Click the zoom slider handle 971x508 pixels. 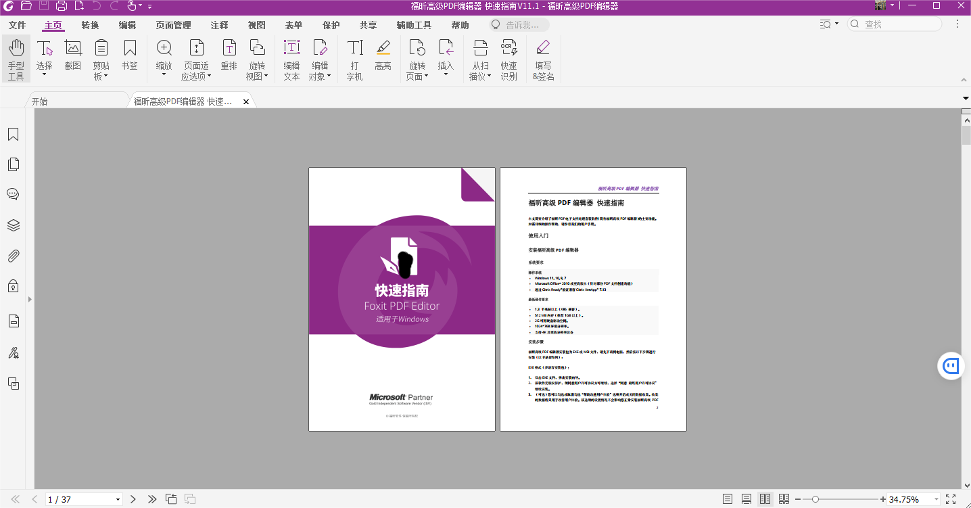point(815,499)
